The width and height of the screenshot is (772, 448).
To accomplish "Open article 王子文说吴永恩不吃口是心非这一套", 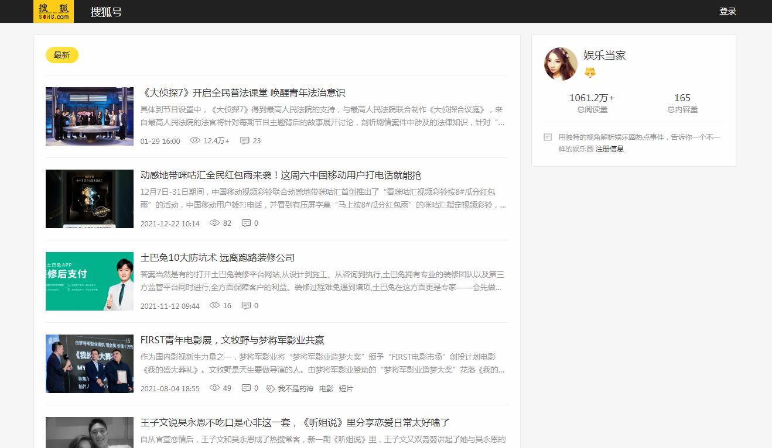I will 295,422.
